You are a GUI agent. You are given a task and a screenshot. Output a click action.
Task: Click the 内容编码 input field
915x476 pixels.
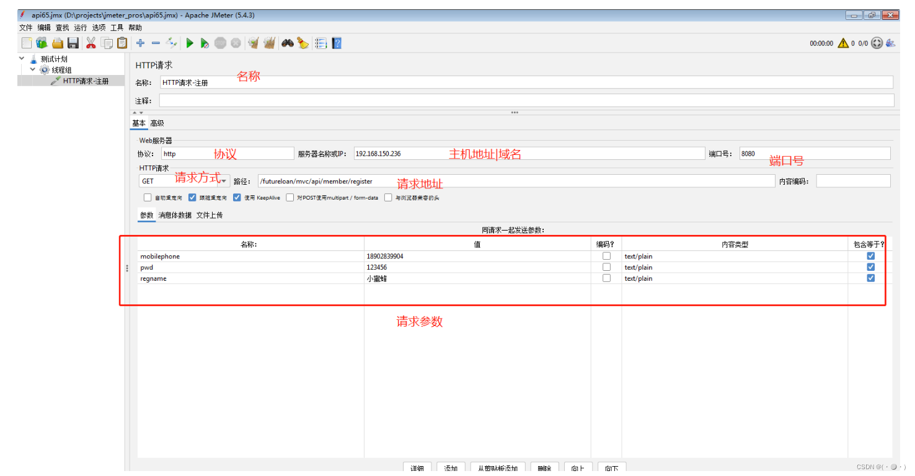[853, 181]
